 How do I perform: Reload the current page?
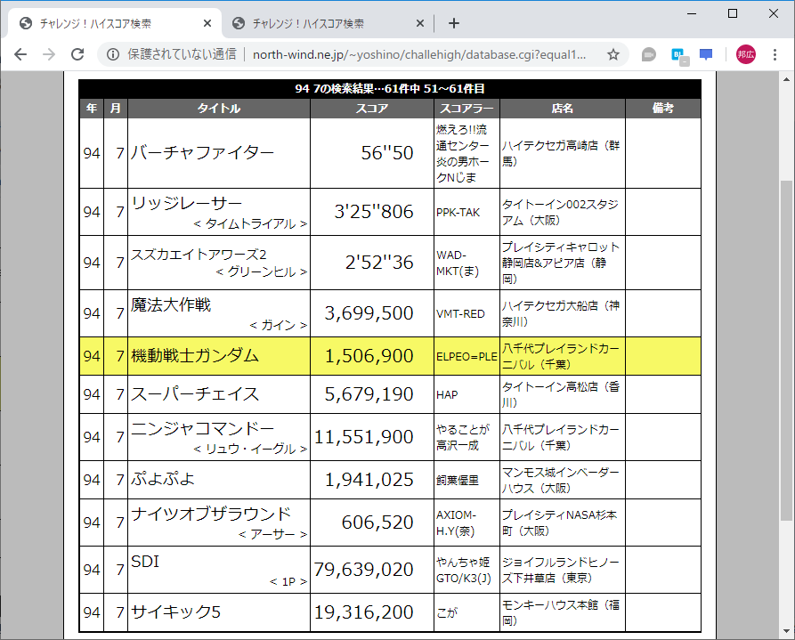[x=77, y=54]
